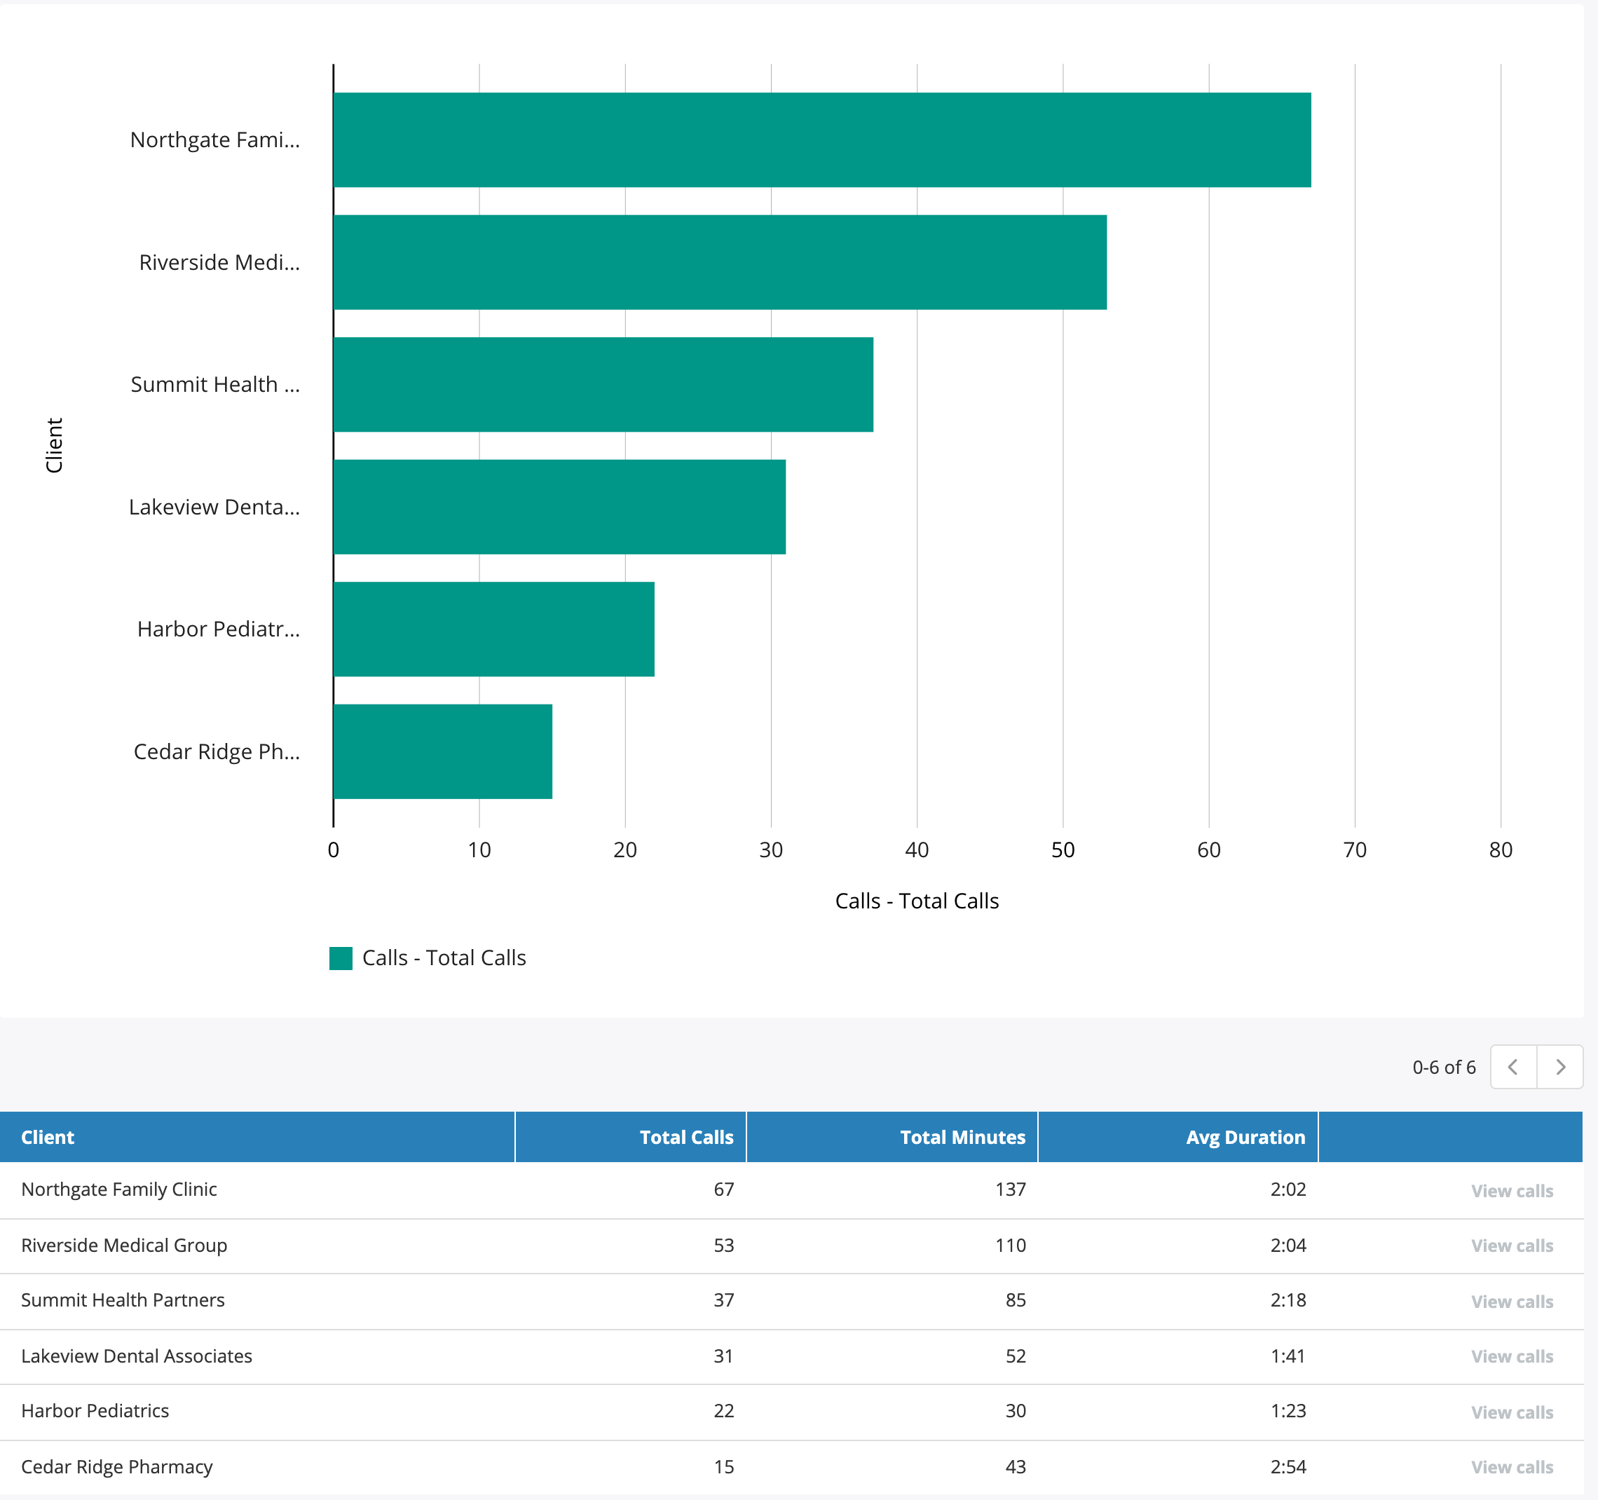Click the Northgate Fami... axis label

coord(214,140)
